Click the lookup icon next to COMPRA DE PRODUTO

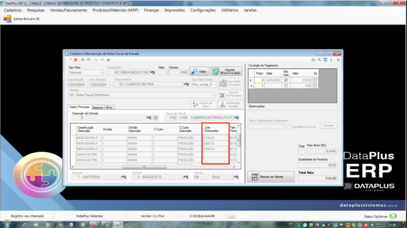(x=236, y=118)
